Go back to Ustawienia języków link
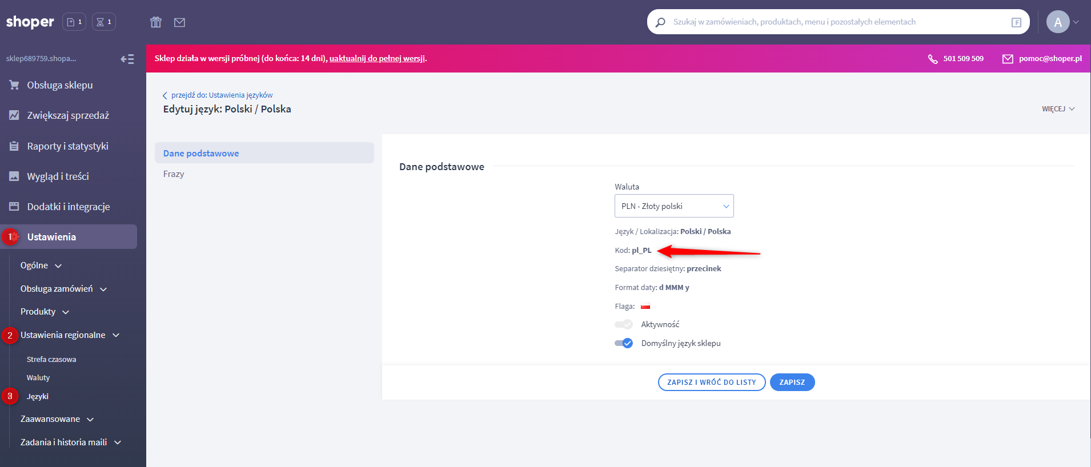This screenshot has width=1091, height=467. [x=240, y=95]
